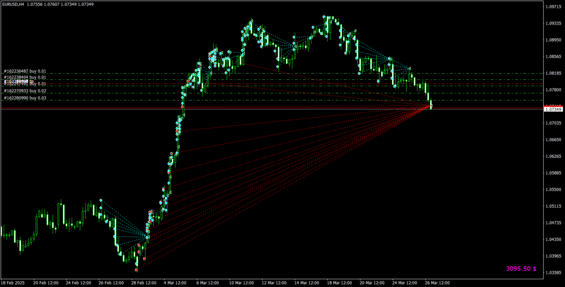Click price scale value 1.09335
Viewport: 565px width, 287px height.
click(554, 23)
